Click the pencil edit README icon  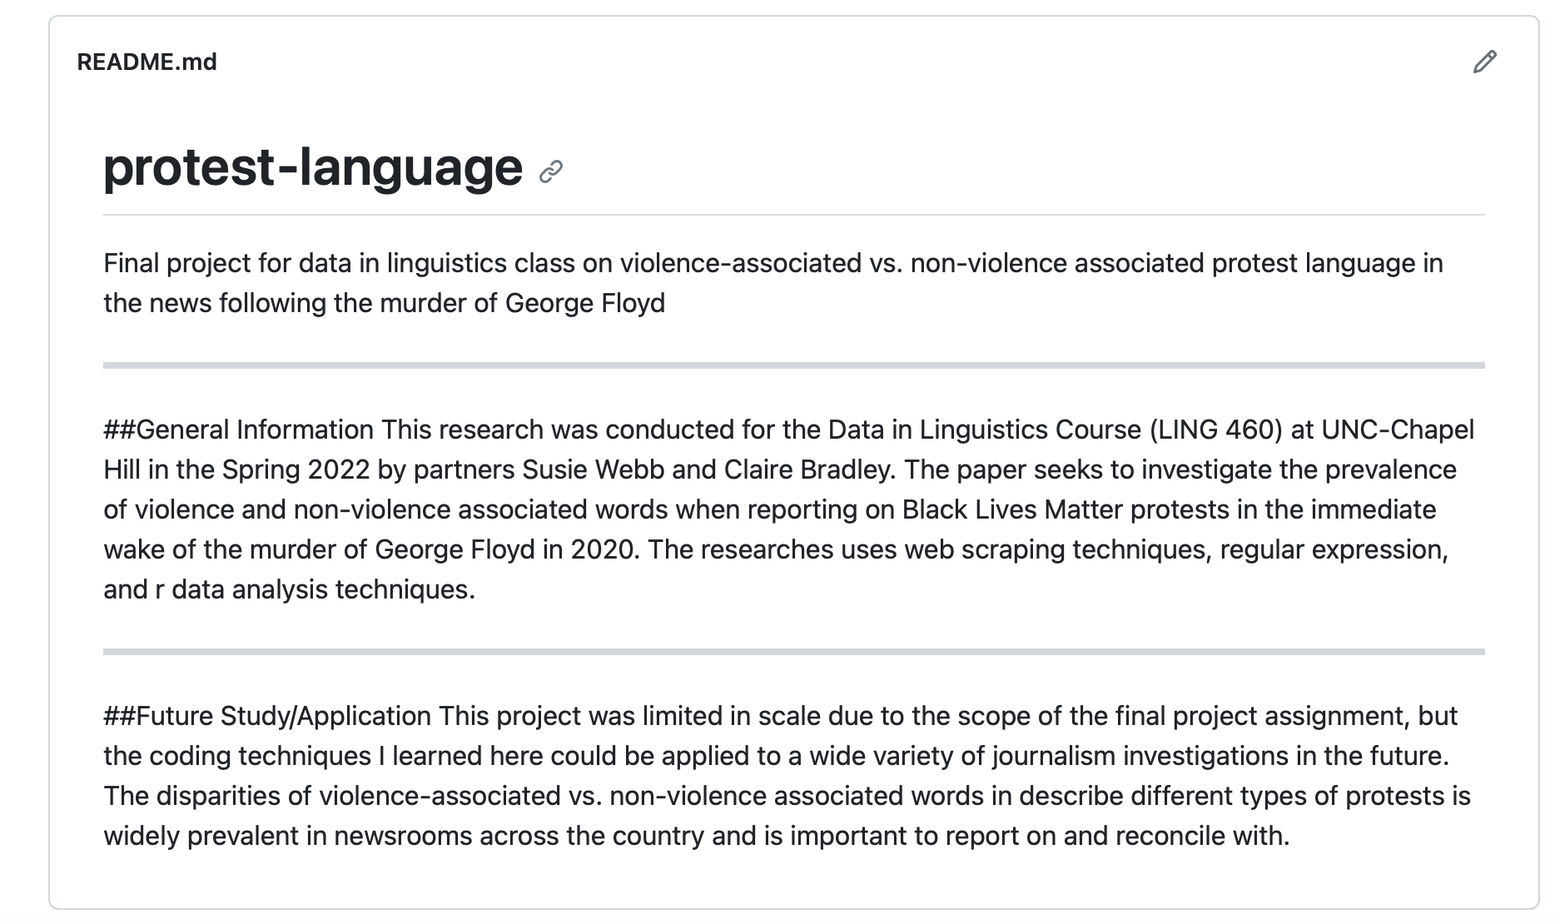point(1484,62)
